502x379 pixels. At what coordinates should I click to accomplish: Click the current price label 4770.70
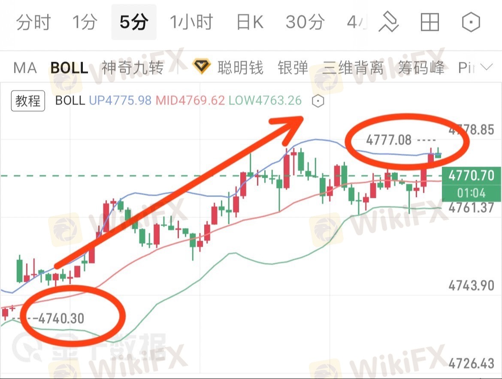click(x=471, y=176)
